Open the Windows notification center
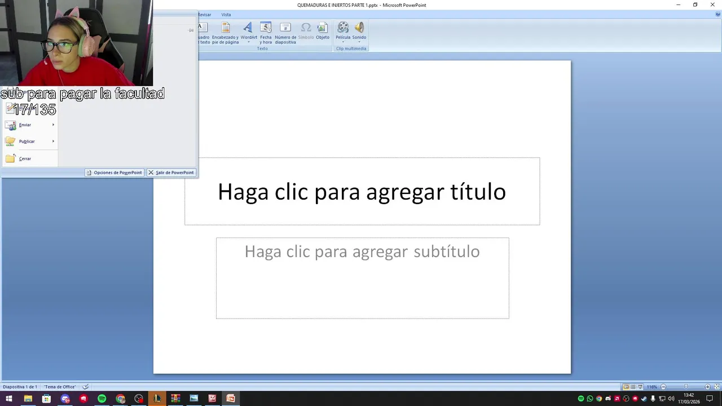The height and width of the screenshot is (406, 722). coord(710,399)
